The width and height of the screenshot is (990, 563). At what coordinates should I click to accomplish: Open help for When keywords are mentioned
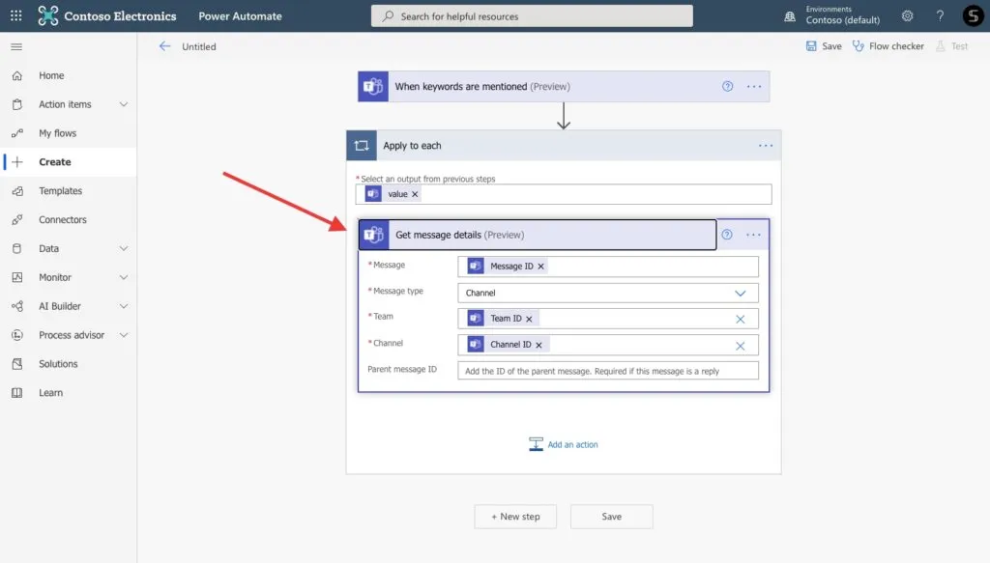click(727, 86)
